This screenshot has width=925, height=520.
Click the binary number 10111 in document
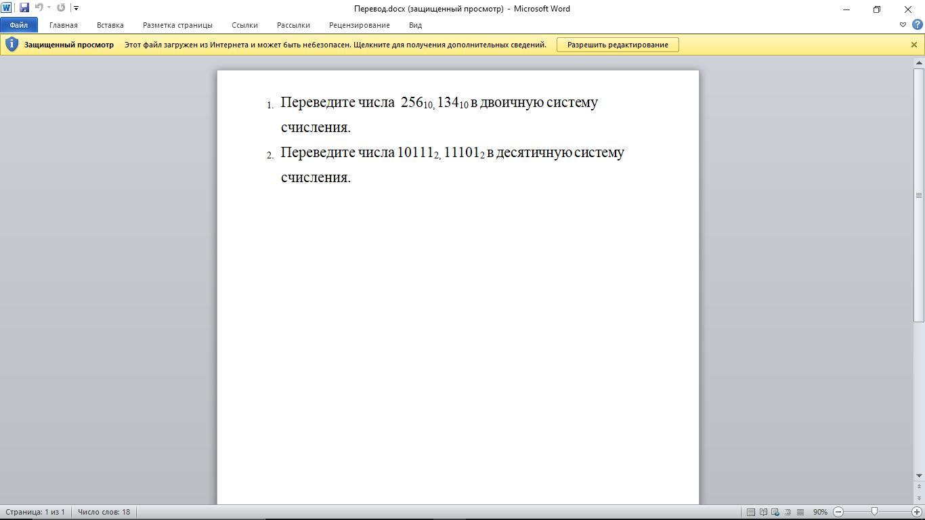pos(415,152)
